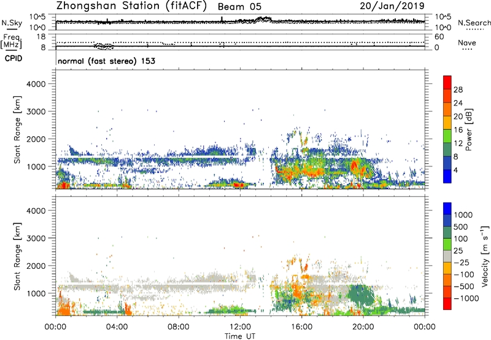
Task: Click the power plot 'Slant Range [km]' label
Action: pyautogui.click(x=17, y=129)
